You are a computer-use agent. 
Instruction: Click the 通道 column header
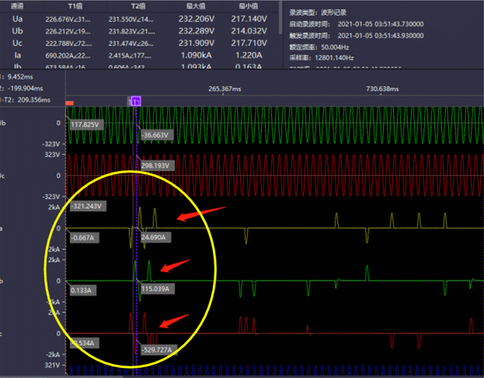pos(17,5)
